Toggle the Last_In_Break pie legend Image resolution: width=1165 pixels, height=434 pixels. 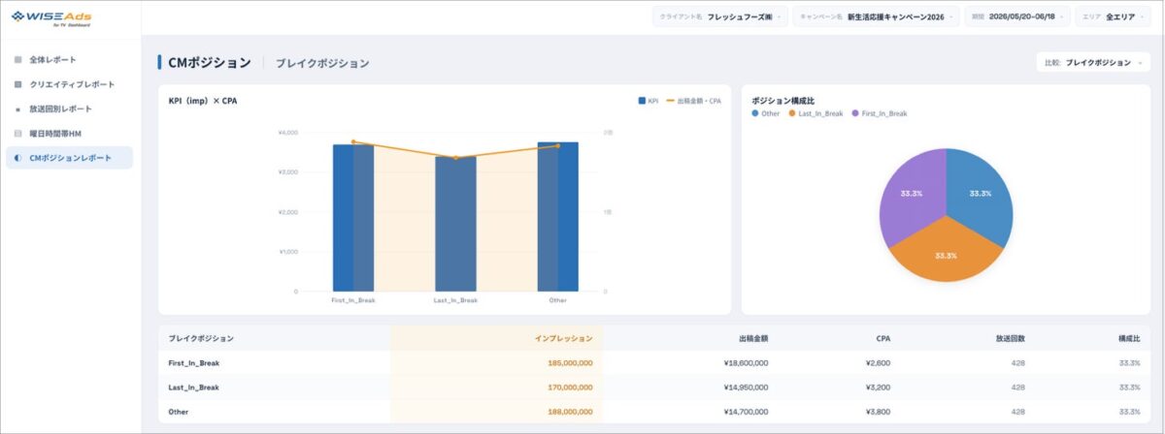[x=815, y=113]
